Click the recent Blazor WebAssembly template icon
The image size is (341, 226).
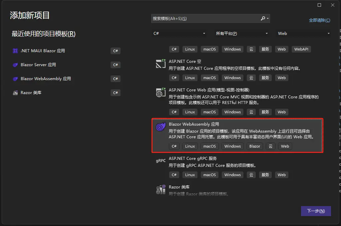tap(15, 79)
